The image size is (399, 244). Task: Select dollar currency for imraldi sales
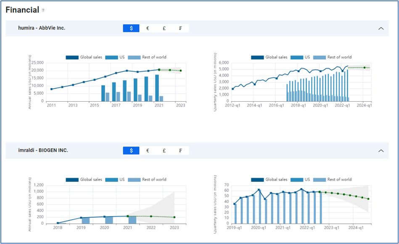[x=131, y=150]
